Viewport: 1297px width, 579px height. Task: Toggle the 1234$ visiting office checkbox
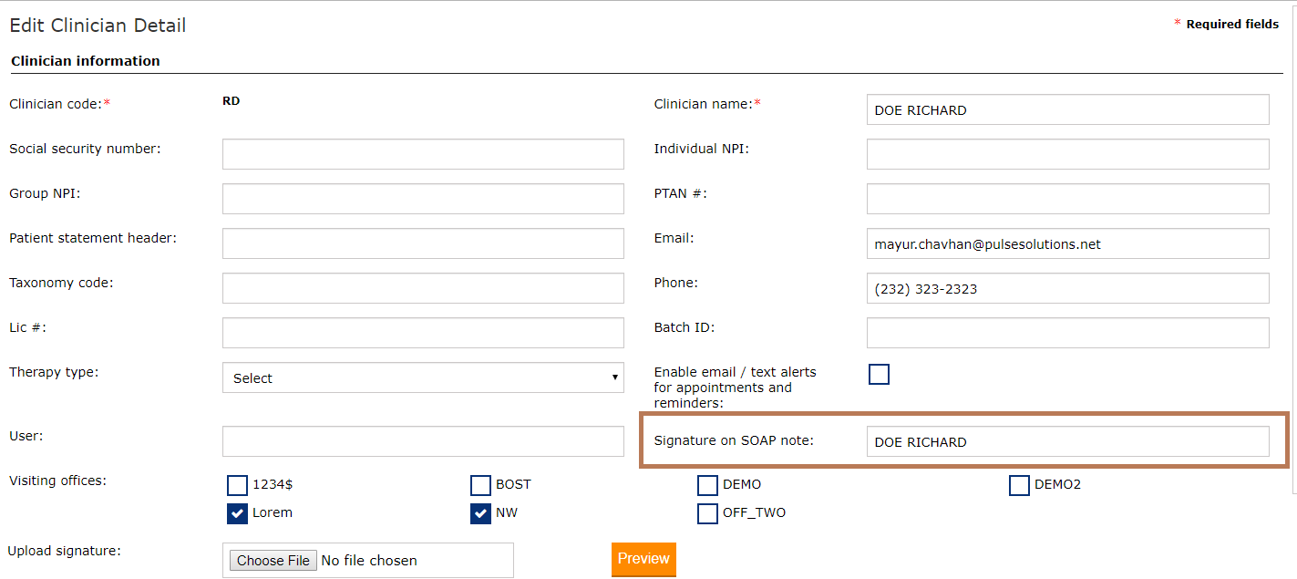click(x=237, y=485)
